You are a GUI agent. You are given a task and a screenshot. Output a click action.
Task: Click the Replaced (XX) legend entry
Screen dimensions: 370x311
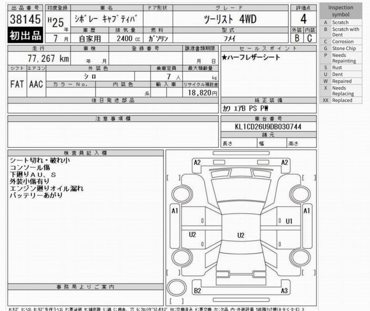[x=343, y=100]
